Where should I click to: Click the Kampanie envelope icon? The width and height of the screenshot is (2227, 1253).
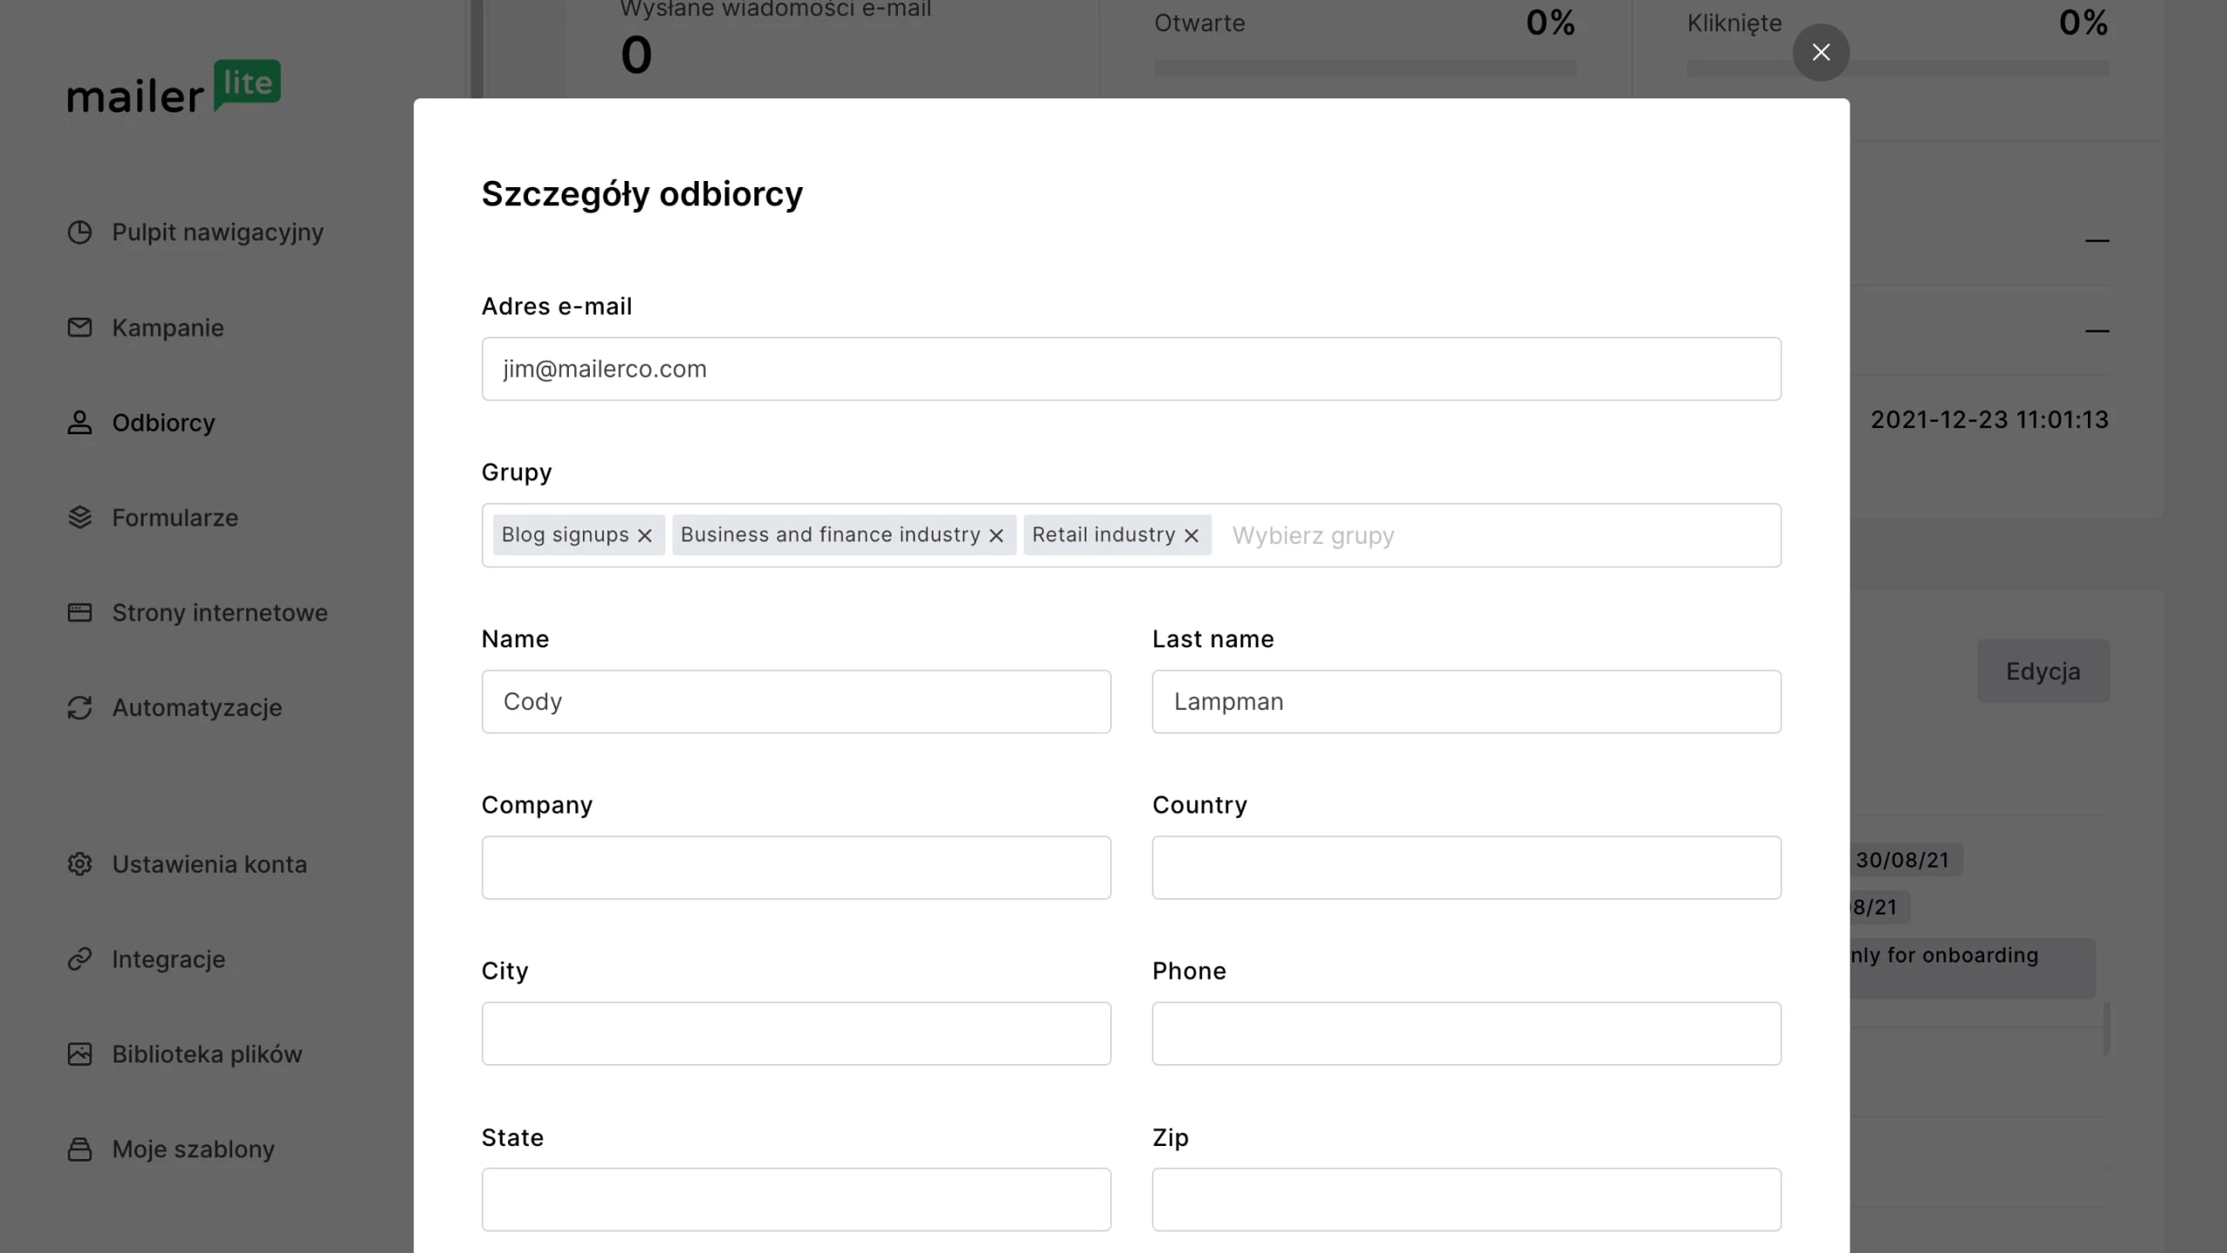tap(79, 327)
